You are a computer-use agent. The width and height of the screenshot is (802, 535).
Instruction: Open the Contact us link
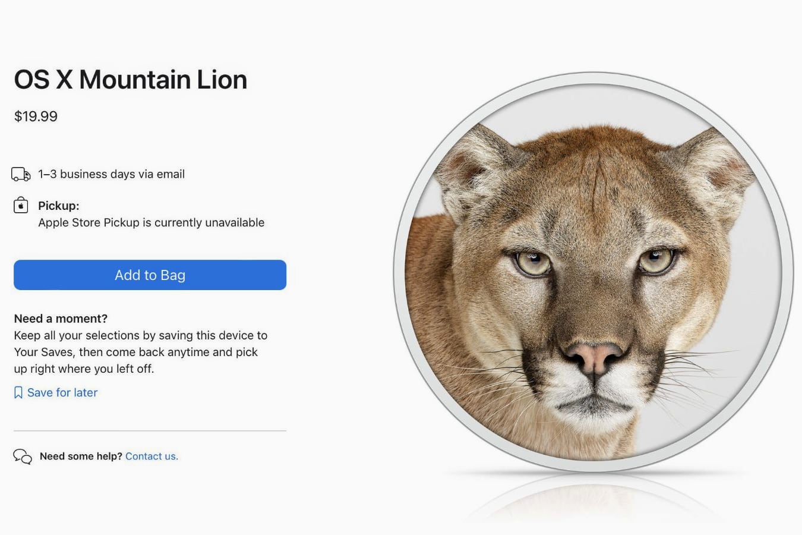coord(151,456)
